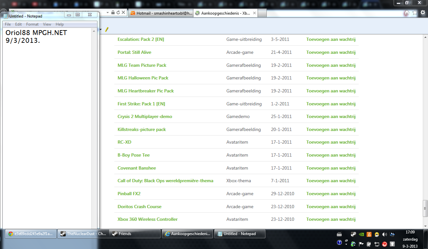Click the red Trend Micro tray icon
The height and width of the screenshot is (249, 428).
[x=384, y=243]
